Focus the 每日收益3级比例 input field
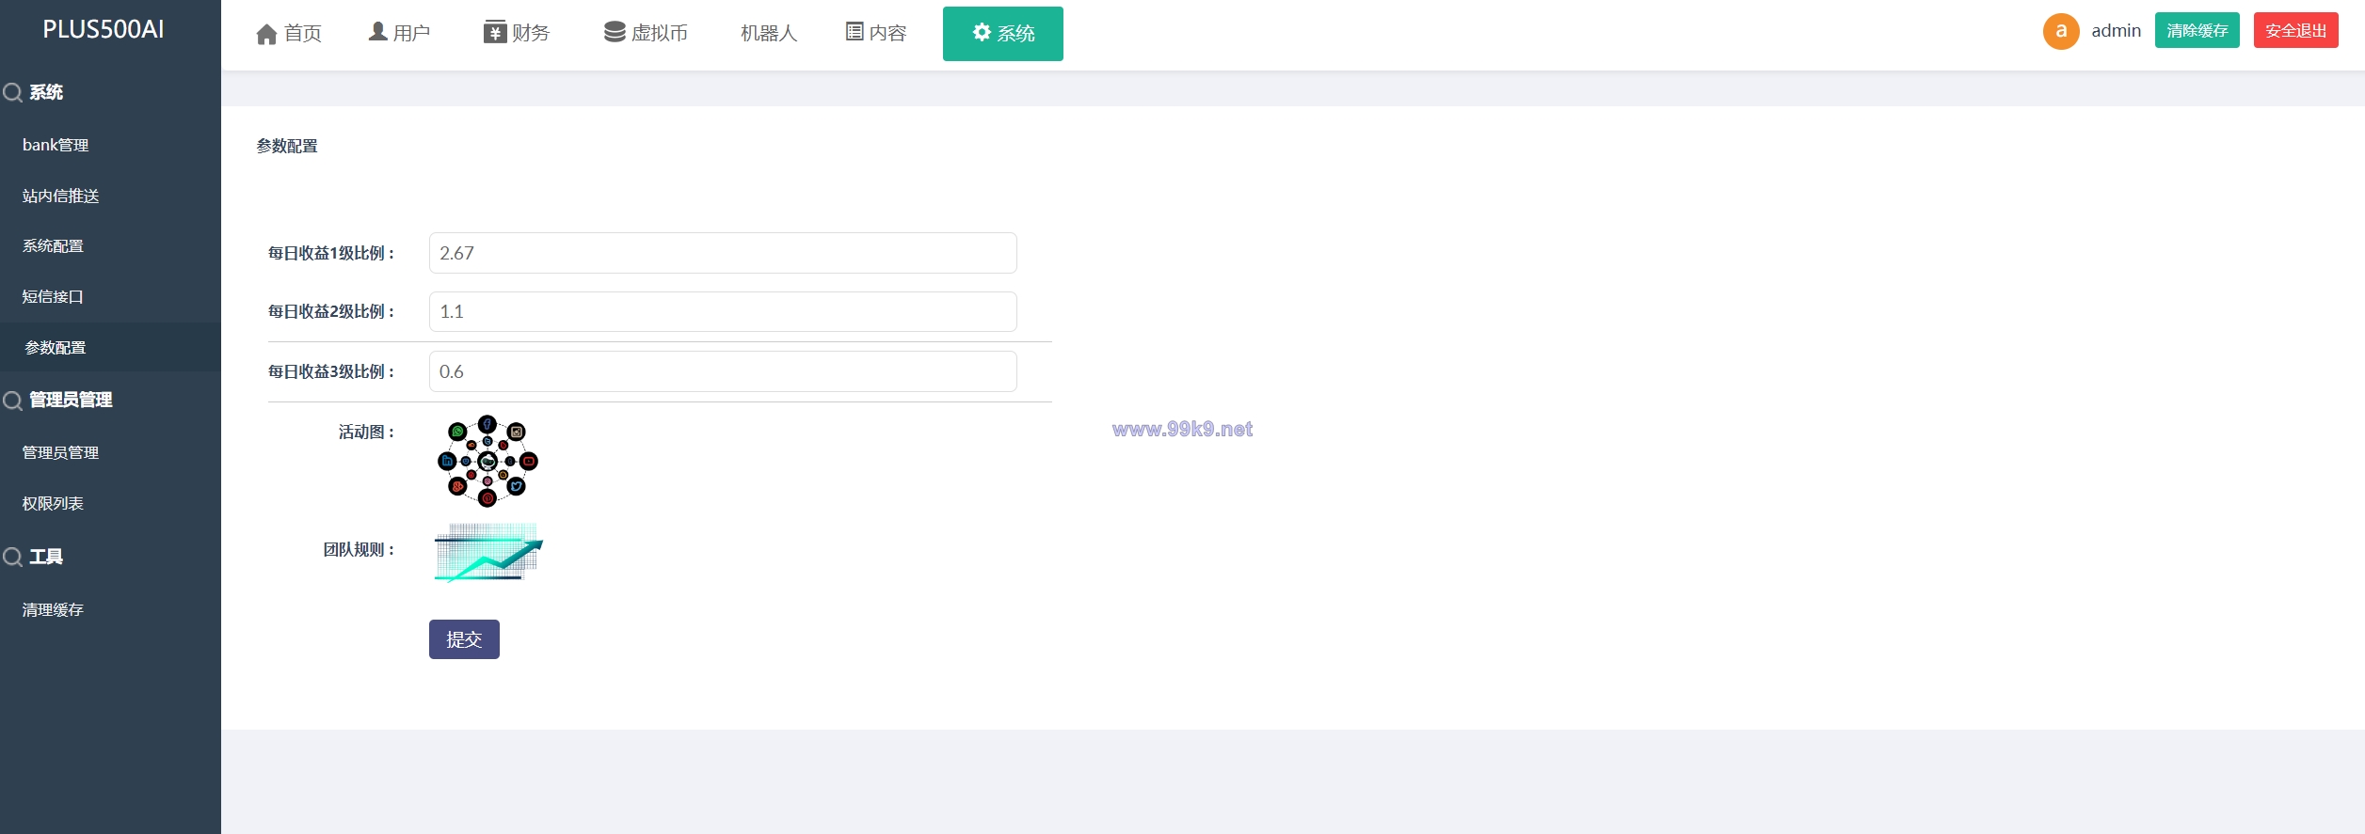This screenshot has width=2365, height=834. pyautogui.click(x=723, y=371)
